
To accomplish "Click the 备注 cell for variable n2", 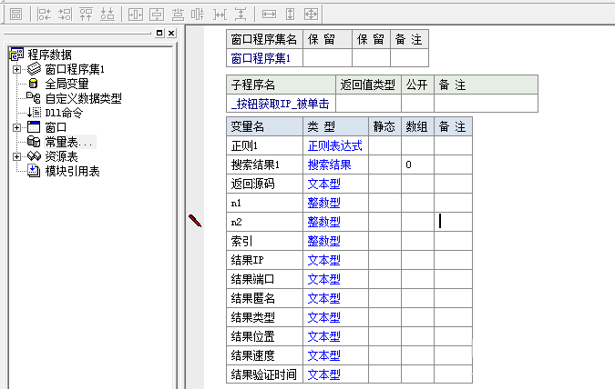I will [x=453, y=222].
